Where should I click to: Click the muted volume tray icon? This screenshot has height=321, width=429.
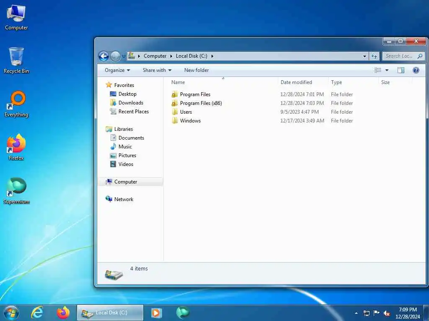387,313
